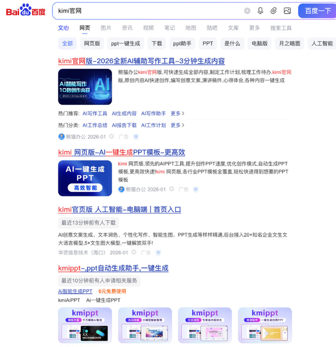This screenshot has height=347, width=336.
Task: Click the 0元免费使用 text
Action: [112, 291]
